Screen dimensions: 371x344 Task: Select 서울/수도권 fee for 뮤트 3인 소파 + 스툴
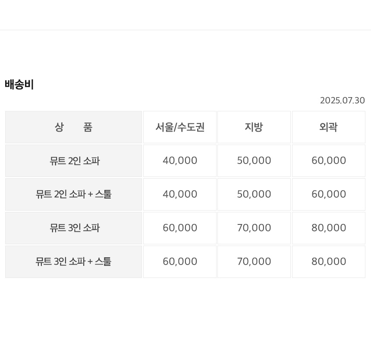click(180, 262)
